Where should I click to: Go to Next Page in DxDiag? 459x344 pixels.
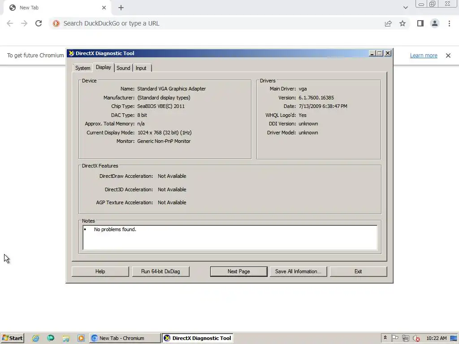(x=238, y=271)
